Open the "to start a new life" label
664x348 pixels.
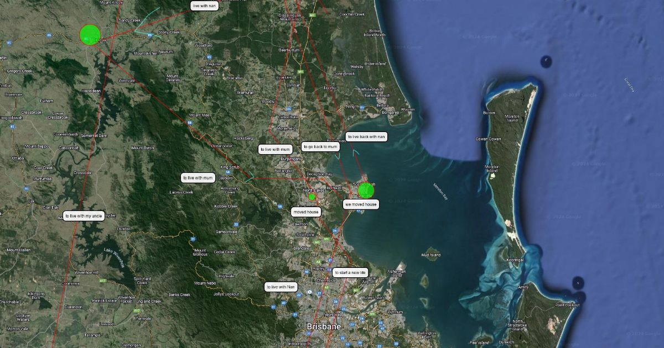(x=350, y=273)
